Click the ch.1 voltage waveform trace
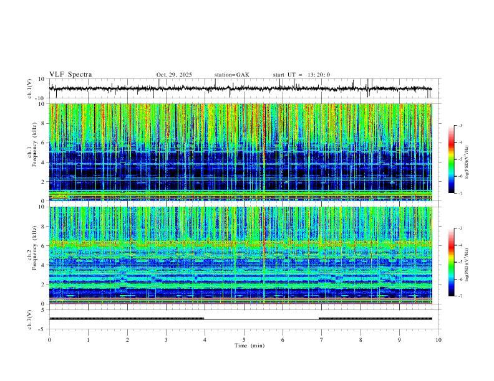494x381 pixels. (x=240, y=88)
